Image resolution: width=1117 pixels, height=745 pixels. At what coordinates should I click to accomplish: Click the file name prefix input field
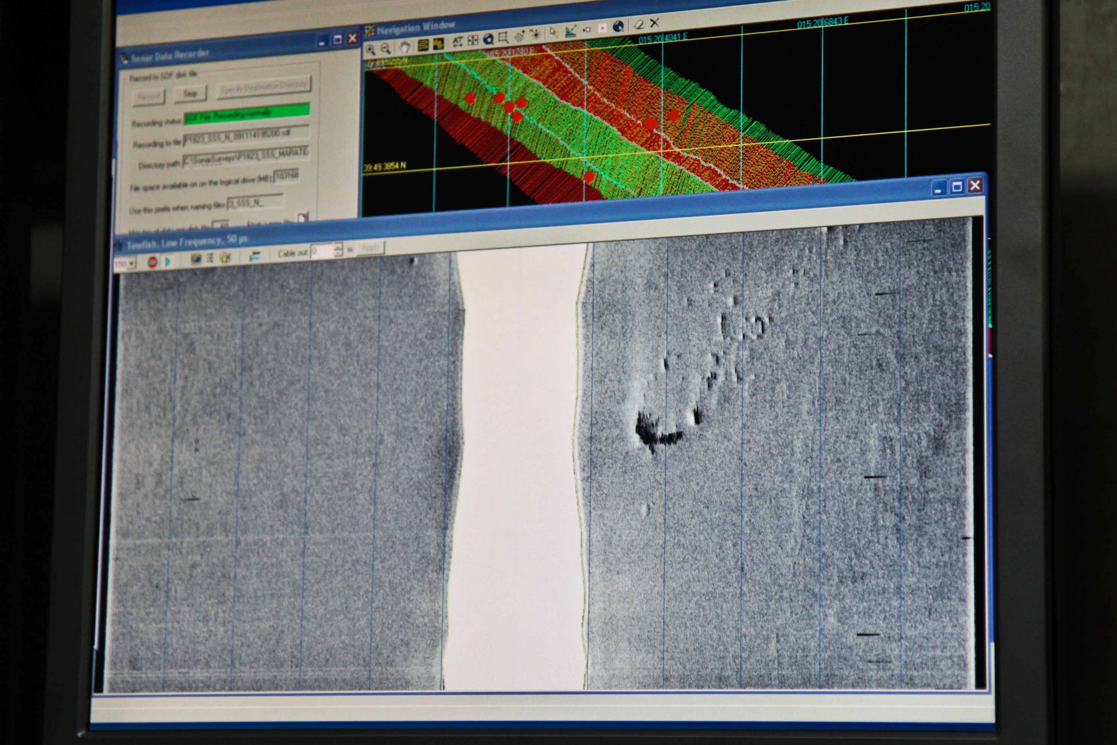click(255, 202)
